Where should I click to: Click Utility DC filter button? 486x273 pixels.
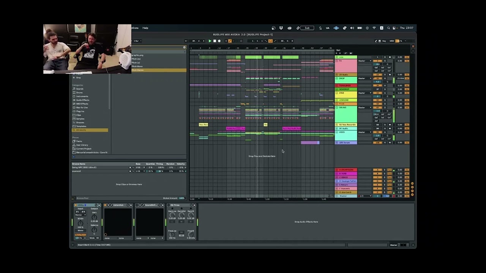tap(98, 238)
